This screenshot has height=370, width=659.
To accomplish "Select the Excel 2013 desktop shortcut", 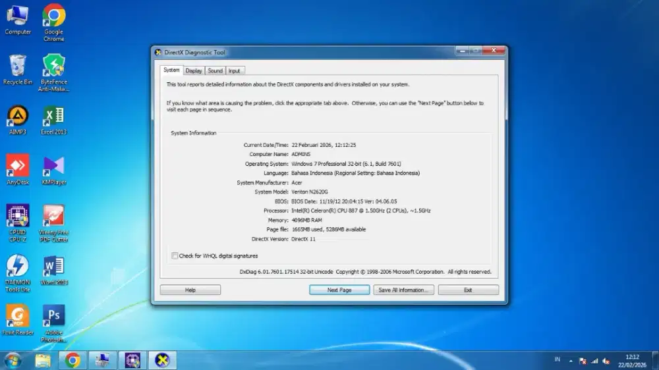I will (x=54, y=120).
